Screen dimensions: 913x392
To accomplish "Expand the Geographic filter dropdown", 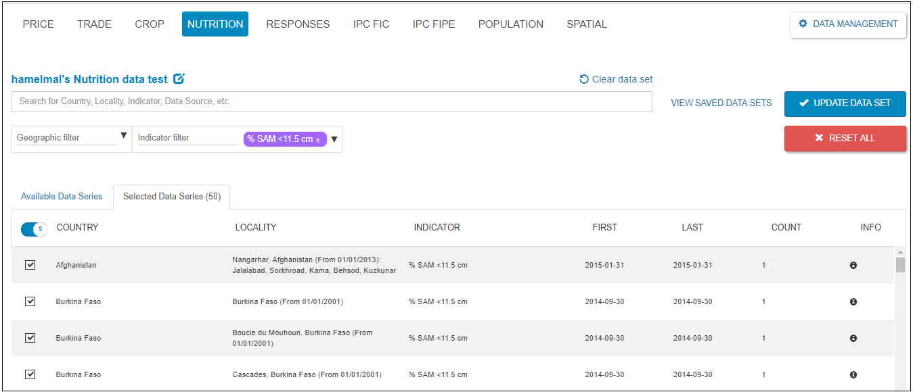I will click(x=123, y=136).
